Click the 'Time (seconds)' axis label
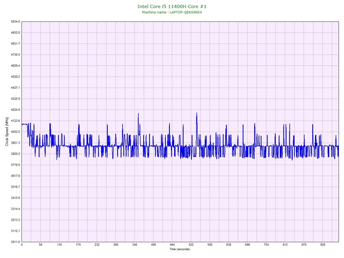344x258 pixels. 180,249
